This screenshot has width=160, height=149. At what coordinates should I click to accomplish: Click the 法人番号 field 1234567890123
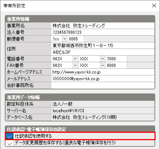pyautogui.click(x=103, y=32)
